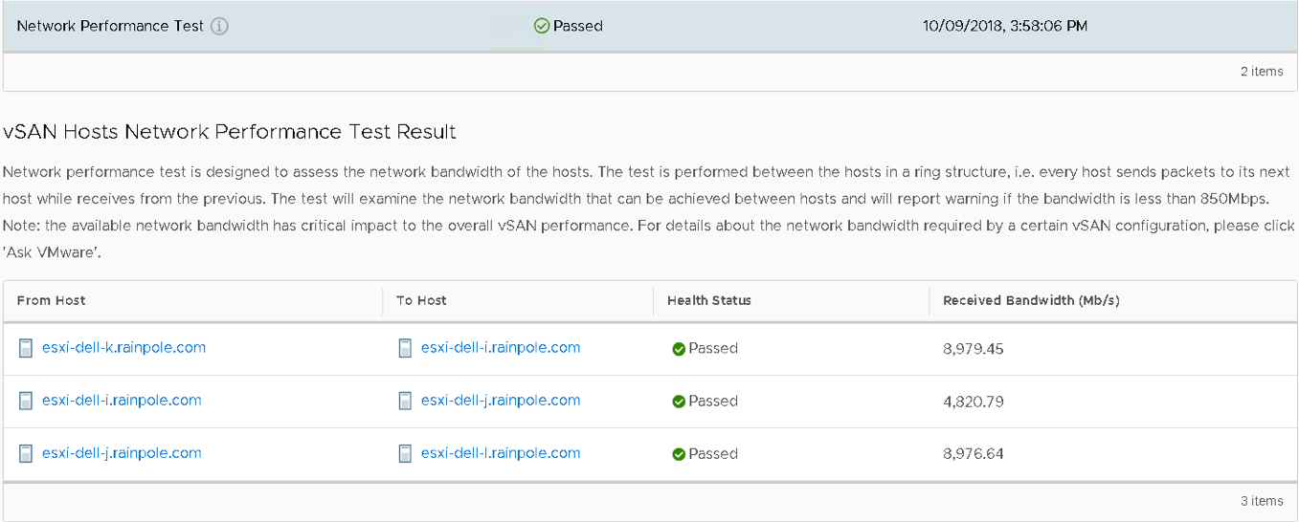The width and height of the screenshot is (1299, 522).
Task: Click host icon next to esxi-dell-k.rainpole.com
Action: tap(26, 348)
